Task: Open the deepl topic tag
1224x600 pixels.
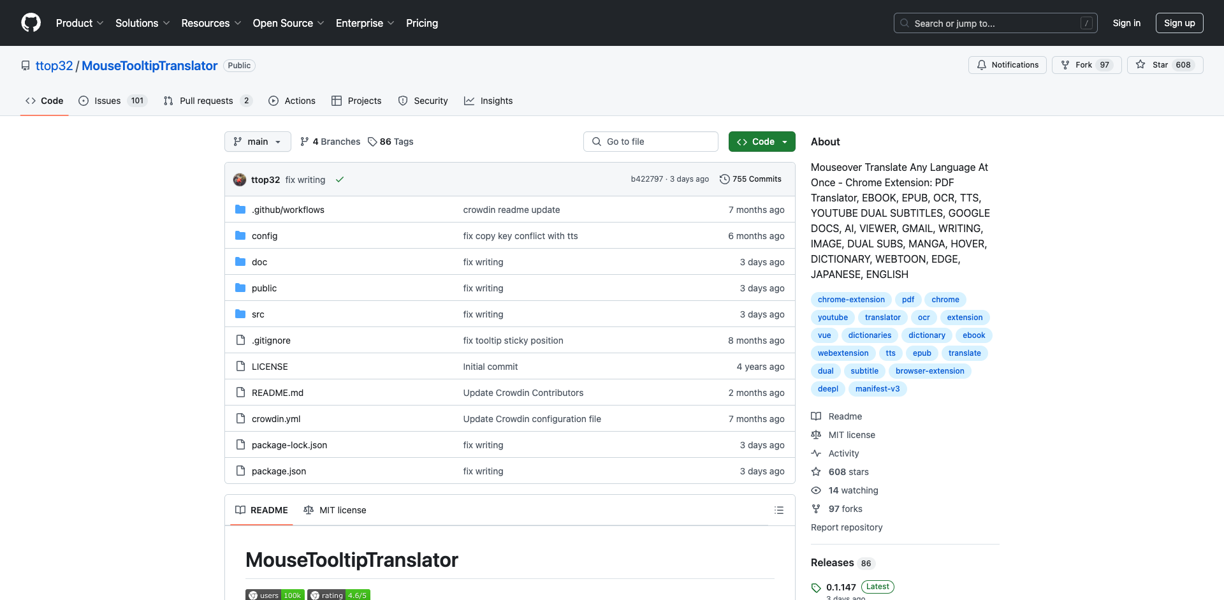Action: [828, 389]
